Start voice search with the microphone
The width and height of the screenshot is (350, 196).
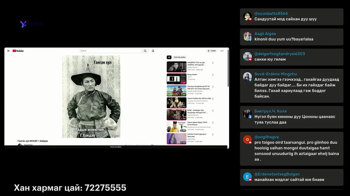point(153,51)
